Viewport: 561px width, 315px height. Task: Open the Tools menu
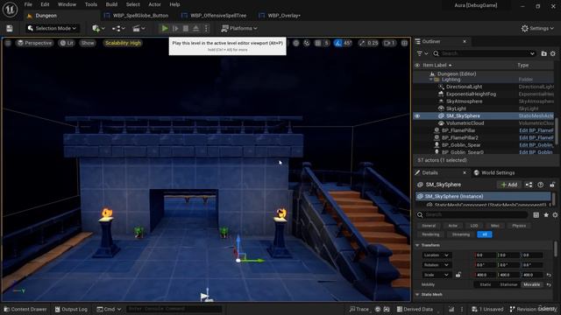(91, 4)
